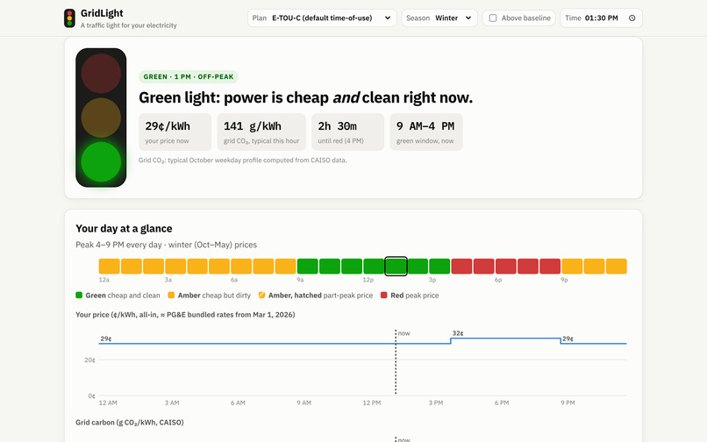Select the 2h 30m until red card
The height and width of the screenshot is (442, 707).
(x=347, y=132)
